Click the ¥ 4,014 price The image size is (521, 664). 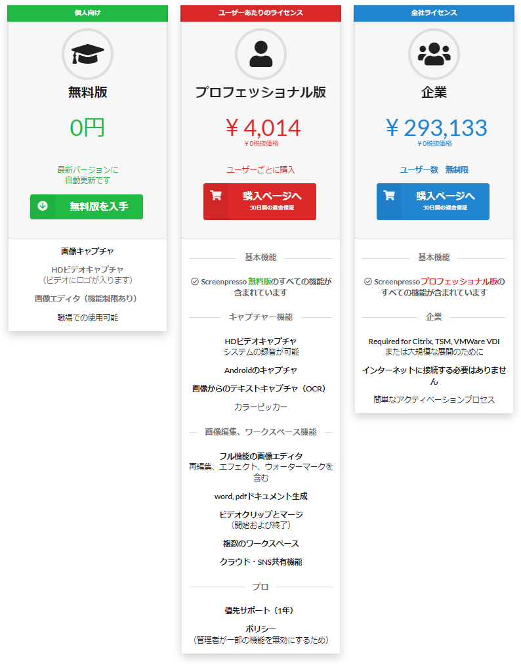262,127
